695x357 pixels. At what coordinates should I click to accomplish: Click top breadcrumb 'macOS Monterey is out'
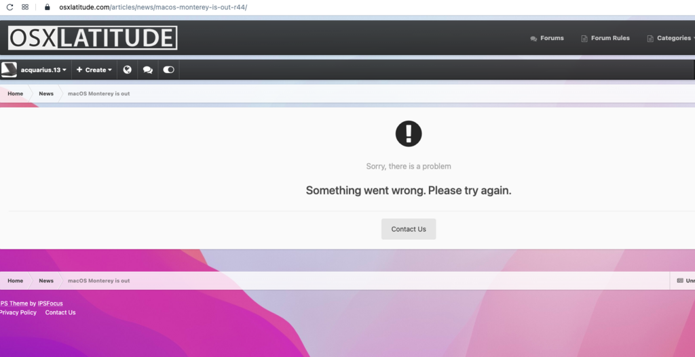[x=99, y=93]
